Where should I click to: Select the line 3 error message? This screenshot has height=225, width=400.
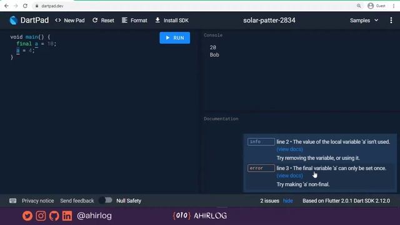[331, 168]
